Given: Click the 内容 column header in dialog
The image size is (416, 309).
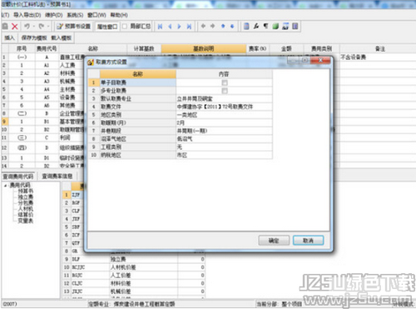Looking at the screenshot, I should click(x=224, y=74).
